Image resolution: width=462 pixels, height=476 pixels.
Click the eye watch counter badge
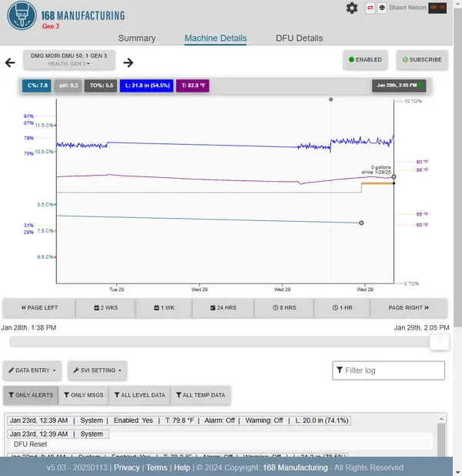pos(438,8)
